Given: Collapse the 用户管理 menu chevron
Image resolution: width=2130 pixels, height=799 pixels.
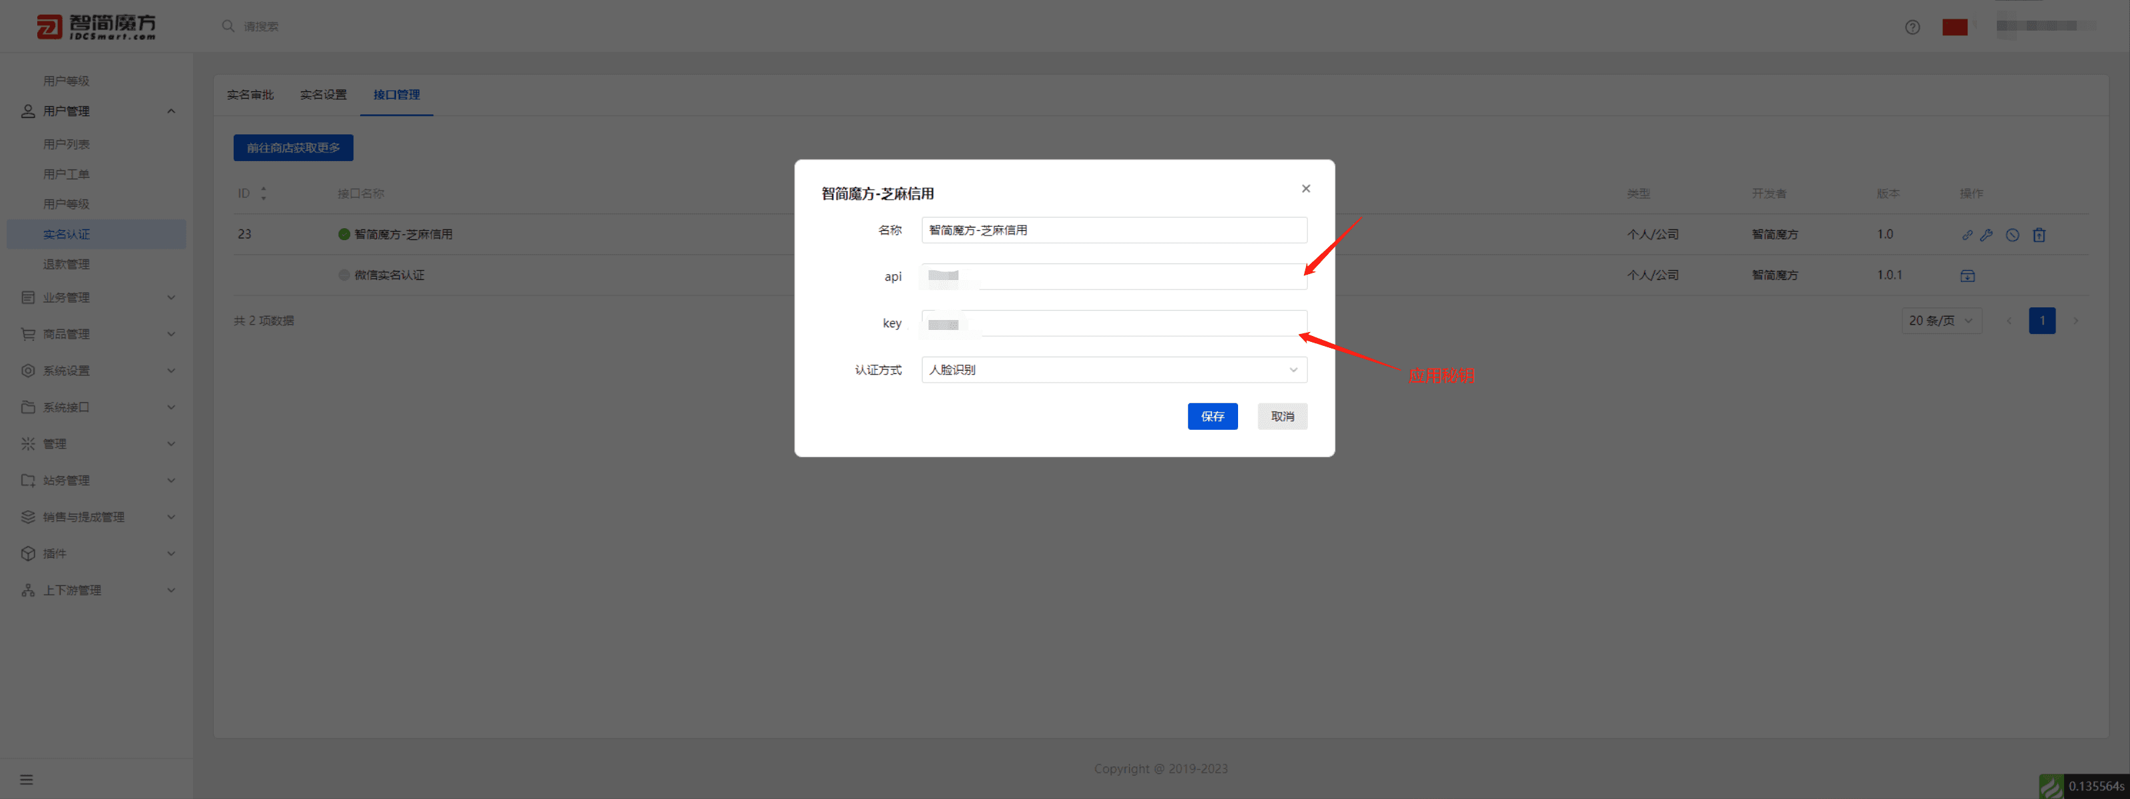Looking at the screenshot, I should tap(171, 110).
